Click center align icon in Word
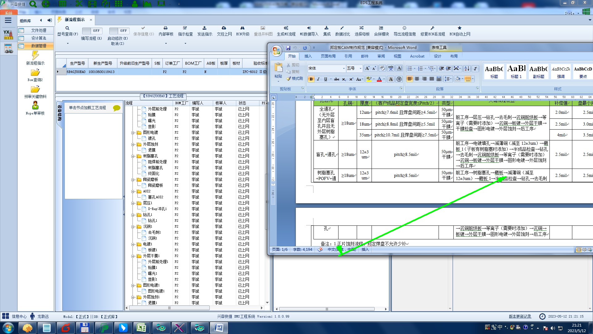This screenshot has height=334, width=593. pyautogui.click(x=417, y=79)
